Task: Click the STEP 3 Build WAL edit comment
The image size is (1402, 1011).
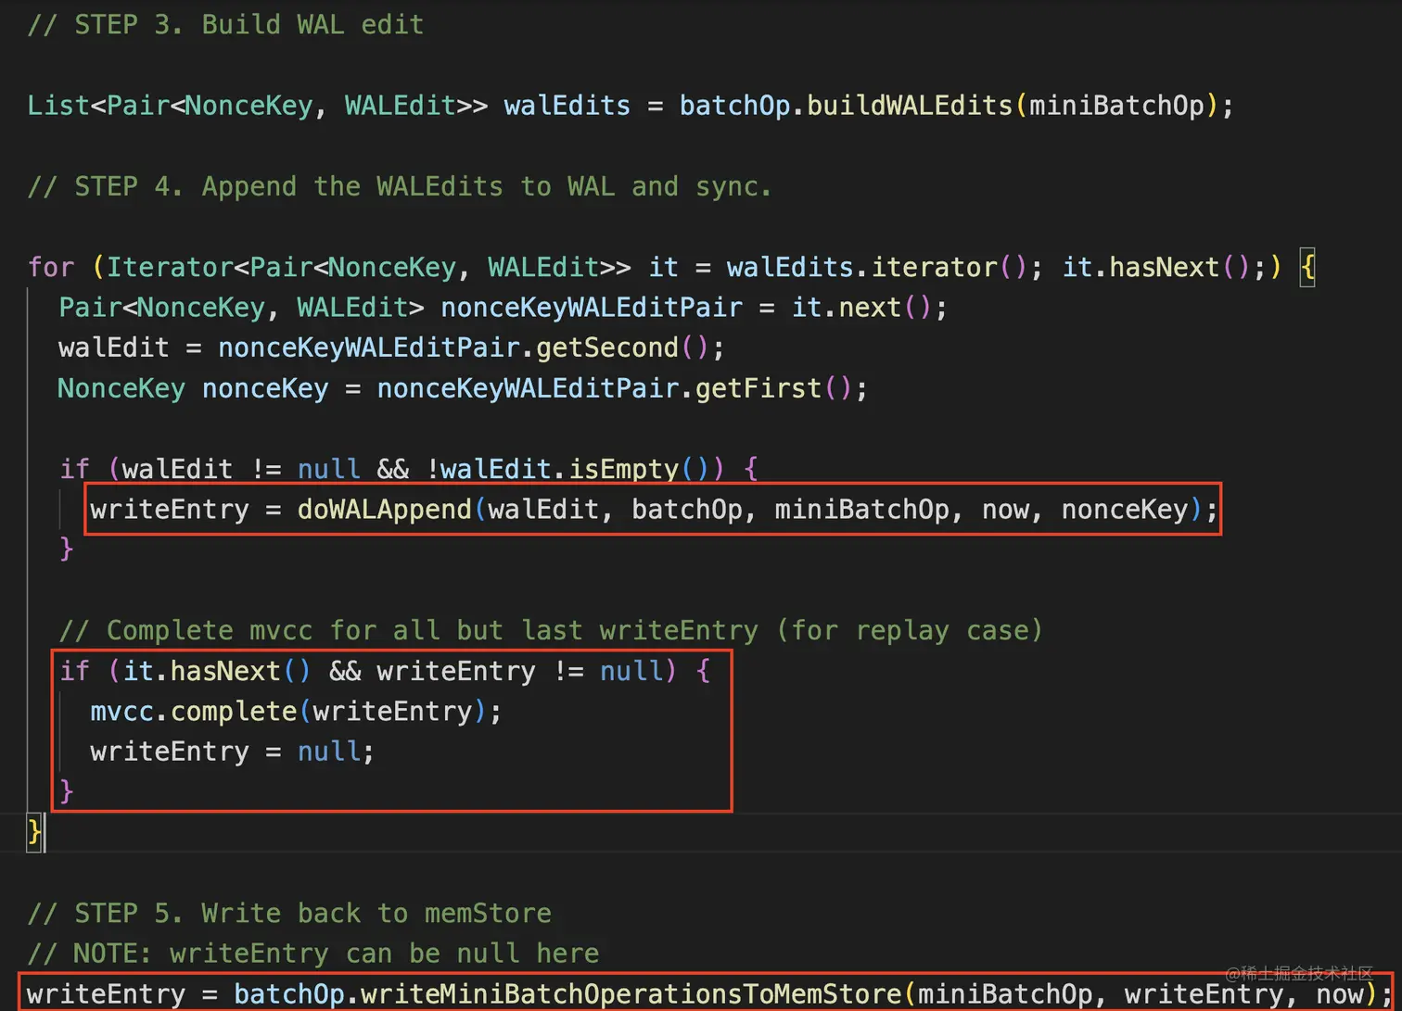Action: click(223, 24)
